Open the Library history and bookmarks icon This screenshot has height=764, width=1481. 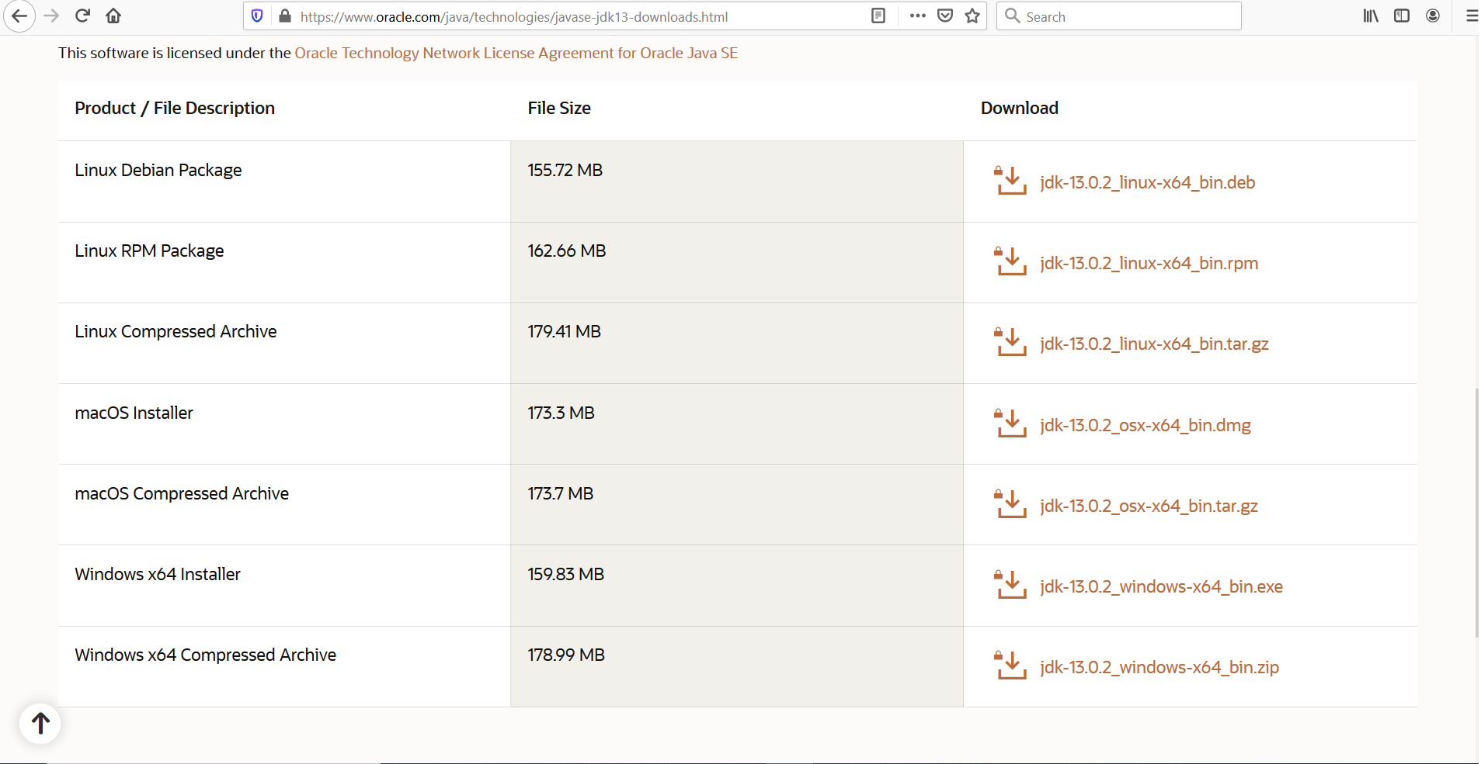(x=1371, y=16)
